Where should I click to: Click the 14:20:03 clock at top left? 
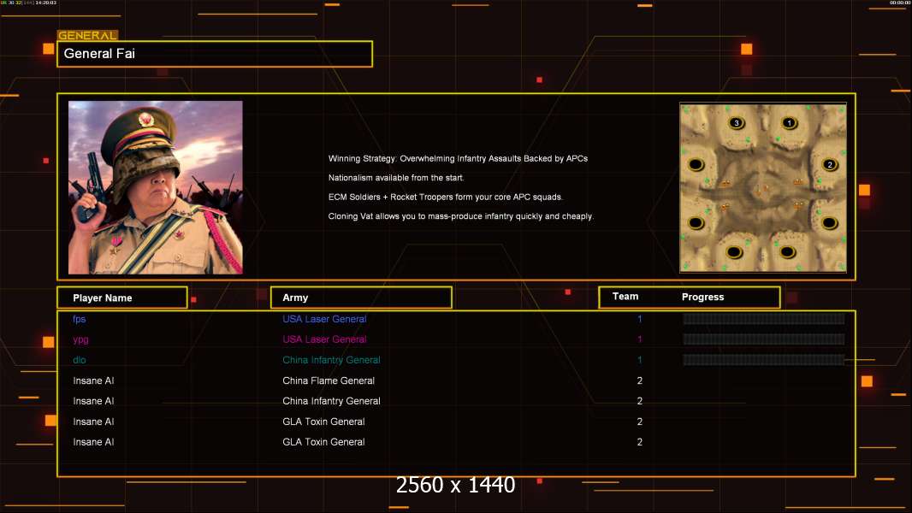pos(46,3)
